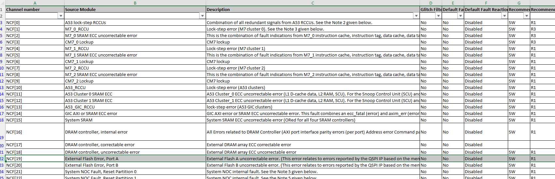Select cell NCF[19]

pyautogui.click(x=35, y=159)
